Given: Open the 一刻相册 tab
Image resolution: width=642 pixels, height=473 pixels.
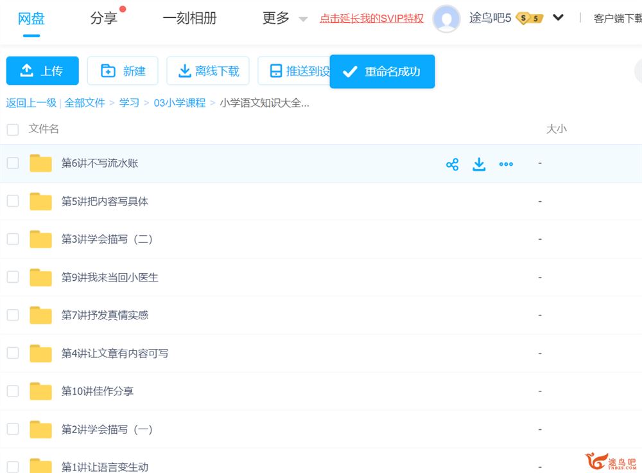Looking at the screenshot, I should [189, 18].
